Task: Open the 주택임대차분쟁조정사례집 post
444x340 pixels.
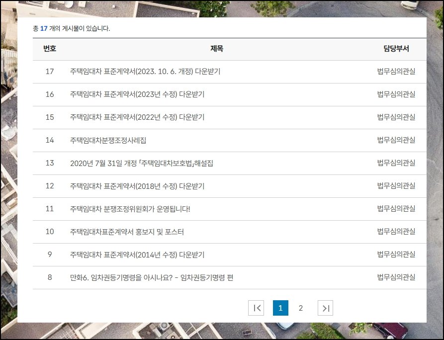Action: (x=108, y=140)
